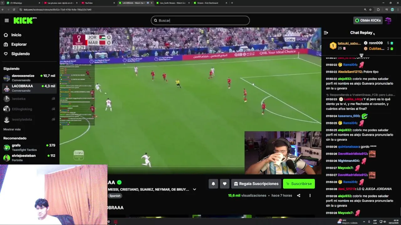Go back in the browser
The image size is (401, 225).
click(x=3, y=10)
